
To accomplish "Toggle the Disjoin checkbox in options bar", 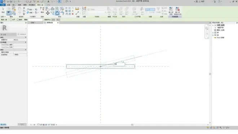I will pyautogui.click(x=11, y=19).
